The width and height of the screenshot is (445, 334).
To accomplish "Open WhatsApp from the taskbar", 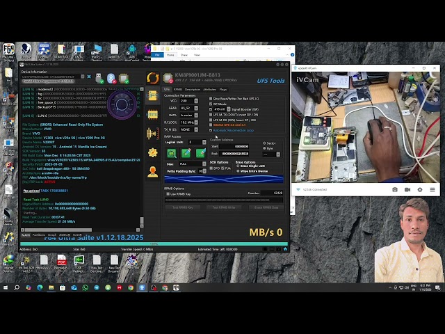I will (x=85, y=287).
